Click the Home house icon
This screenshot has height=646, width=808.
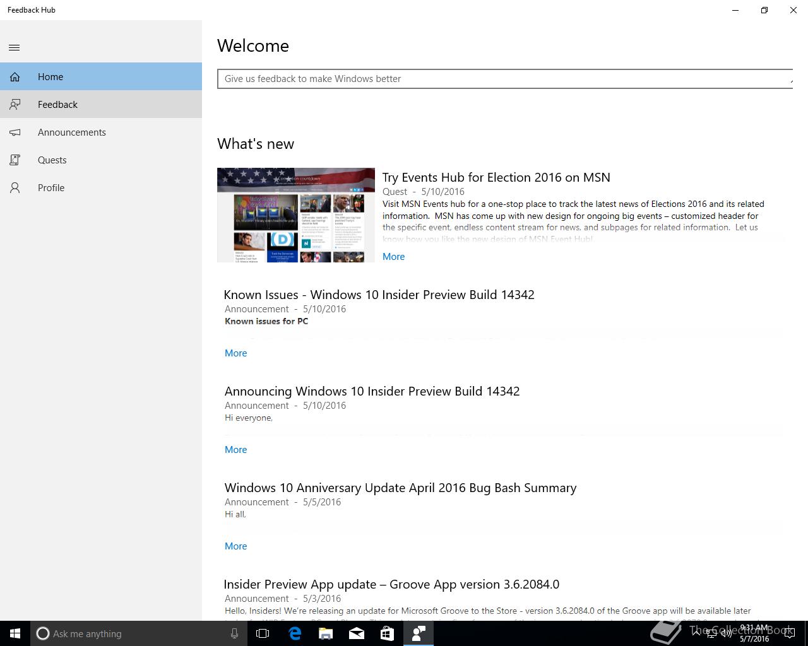pos(15,77)
